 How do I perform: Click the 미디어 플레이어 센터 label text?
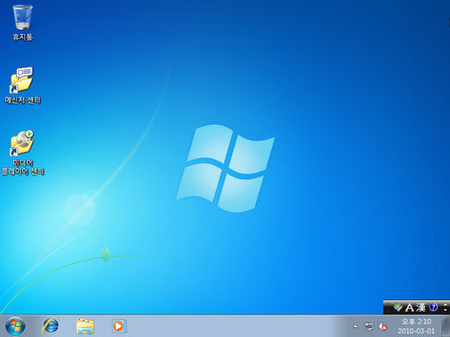(22, 167)
